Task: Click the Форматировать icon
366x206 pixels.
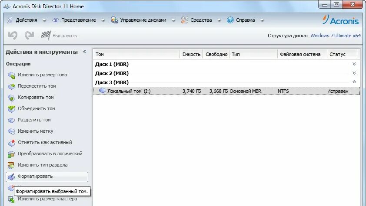Action: pos(11,177)
